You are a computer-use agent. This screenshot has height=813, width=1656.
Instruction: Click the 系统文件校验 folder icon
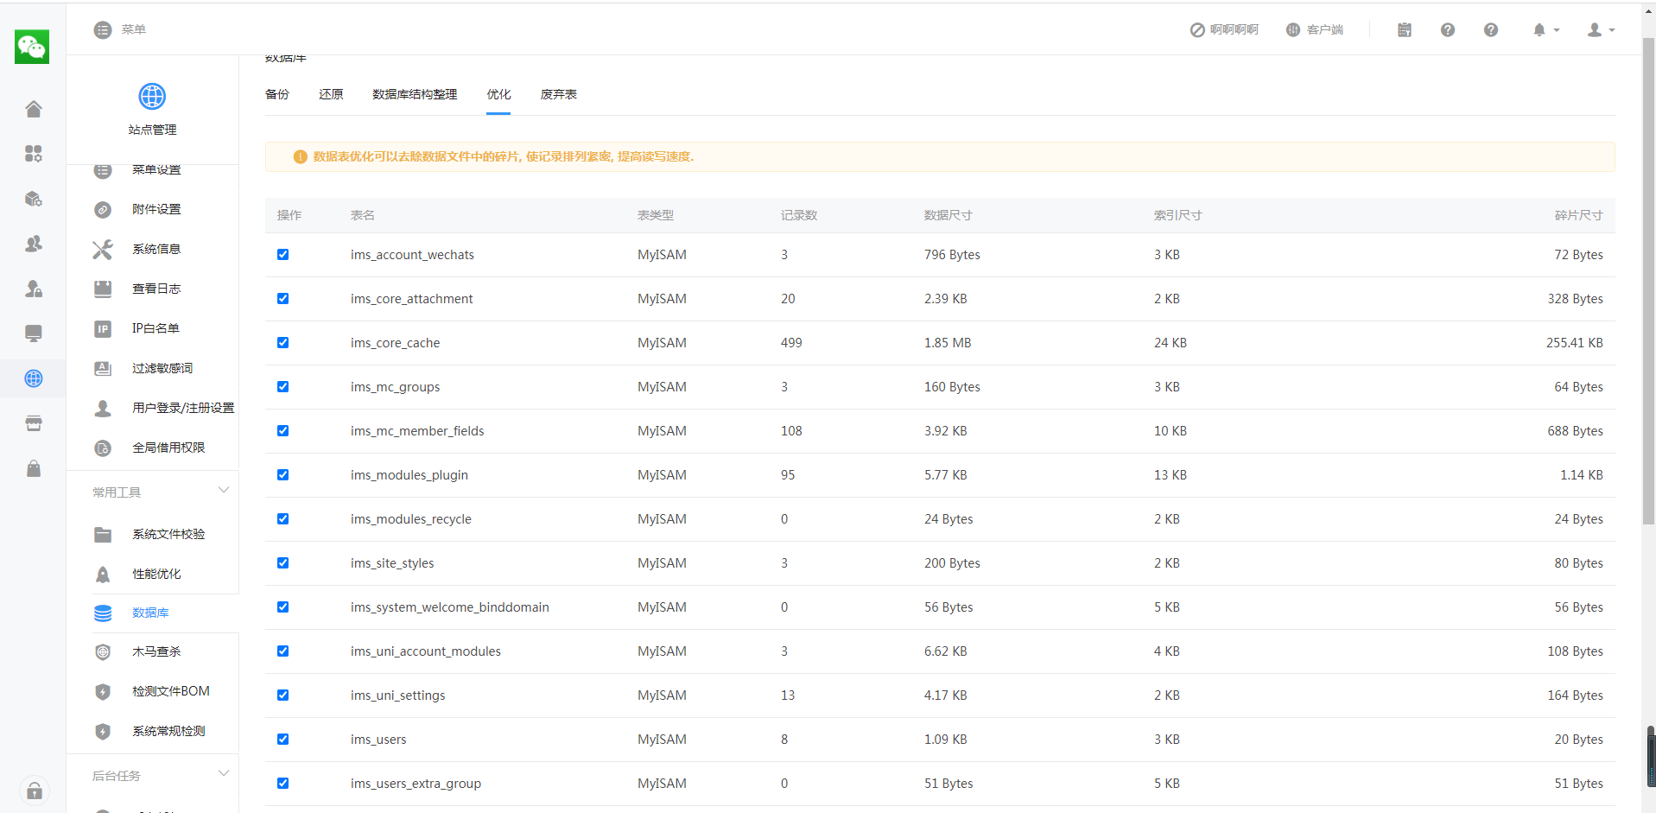coord(103,534)
